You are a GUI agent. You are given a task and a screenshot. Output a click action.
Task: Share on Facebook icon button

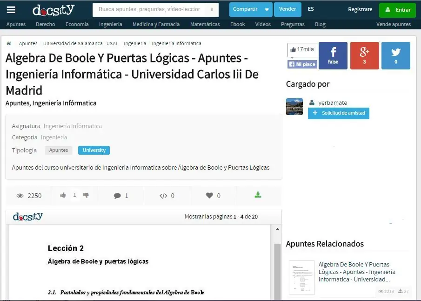(333, 55)
